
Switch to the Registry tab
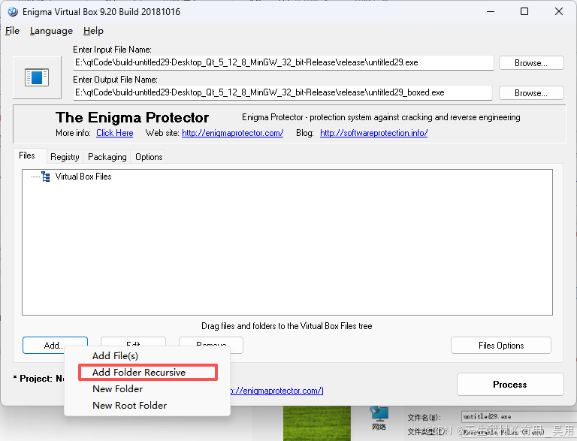[x=65, y=157]
